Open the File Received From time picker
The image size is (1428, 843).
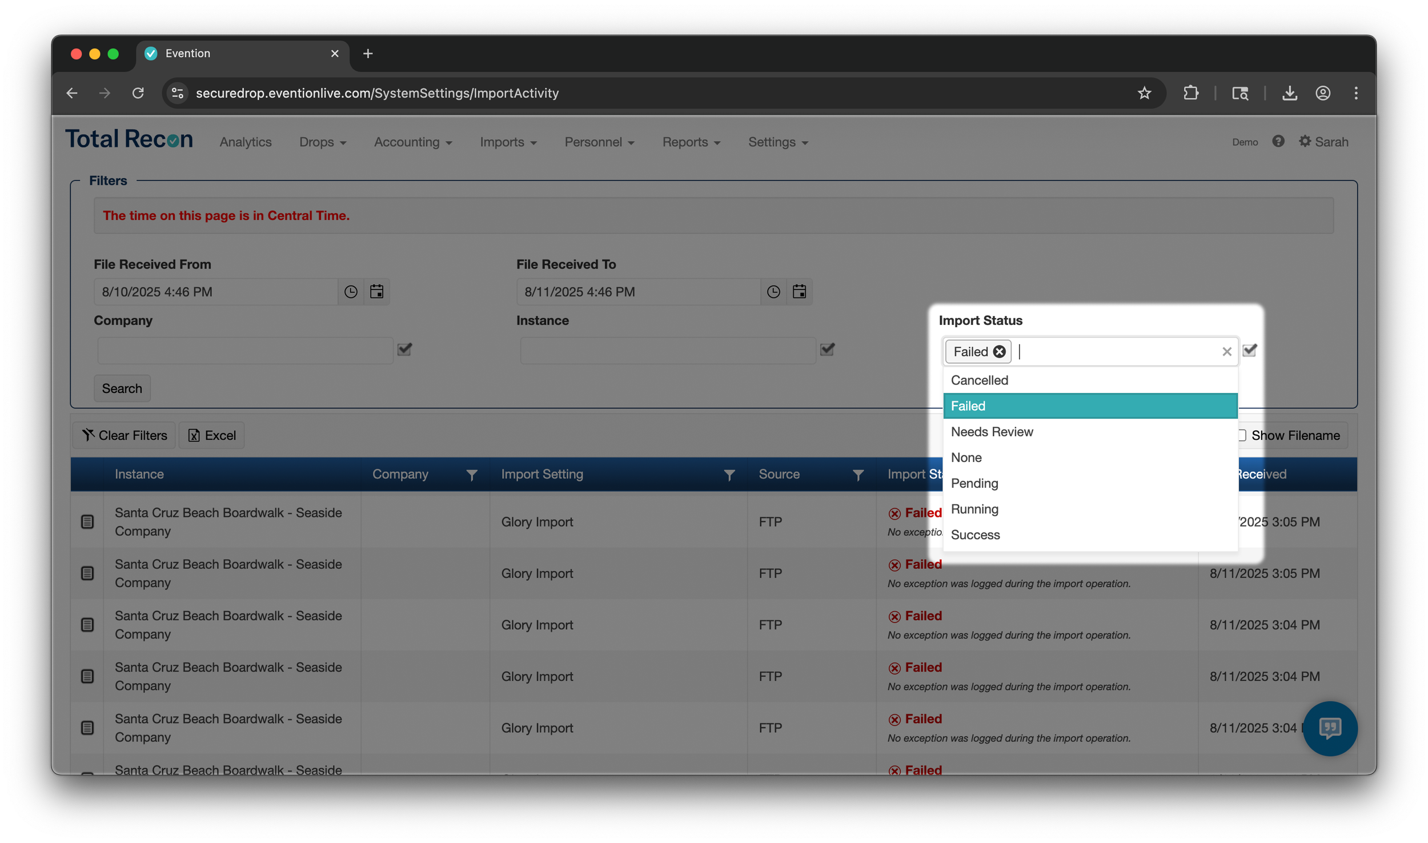[x=351, y=292]
